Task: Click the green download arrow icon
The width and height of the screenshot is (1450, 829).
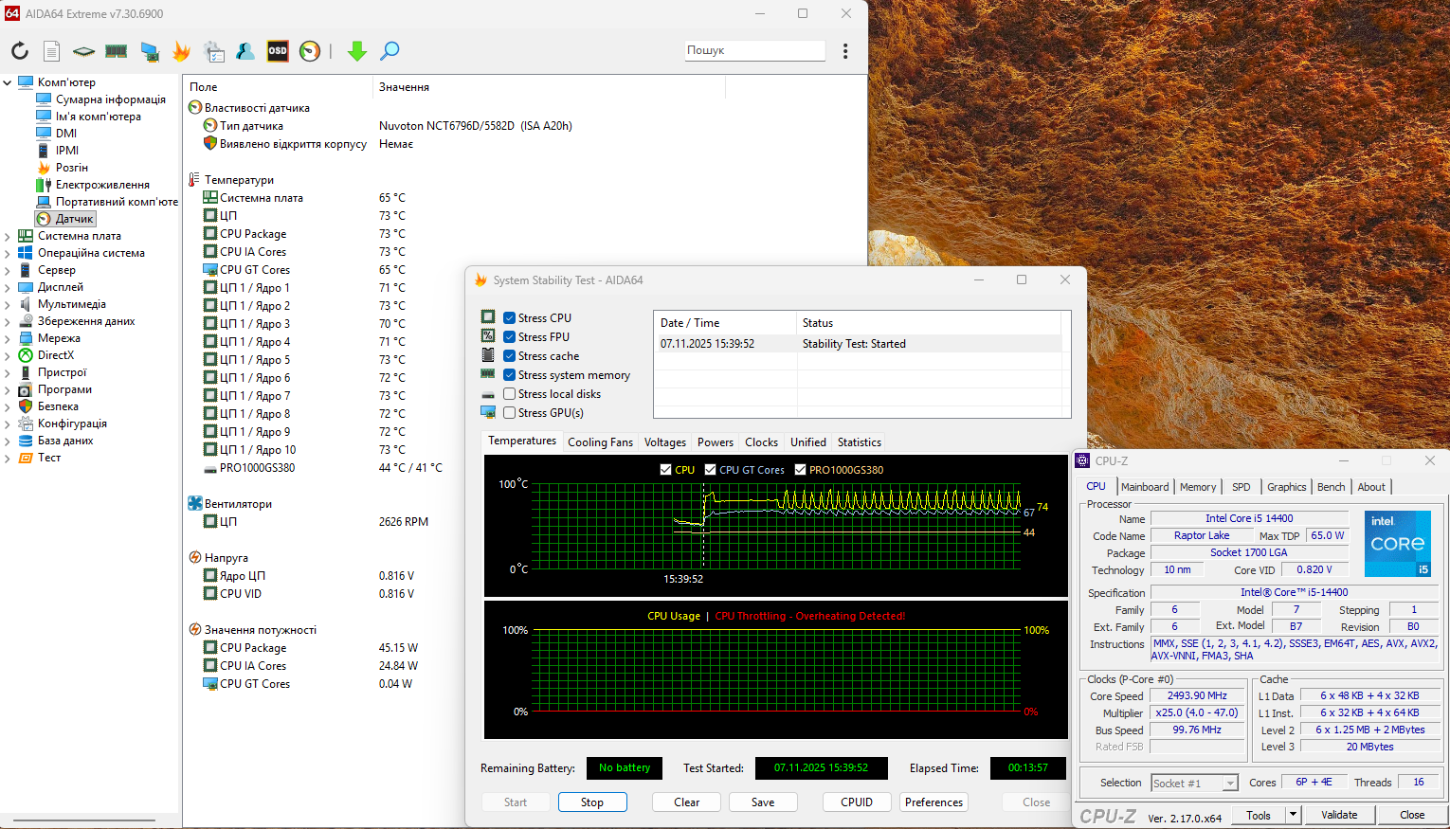Action: [357, 51]
